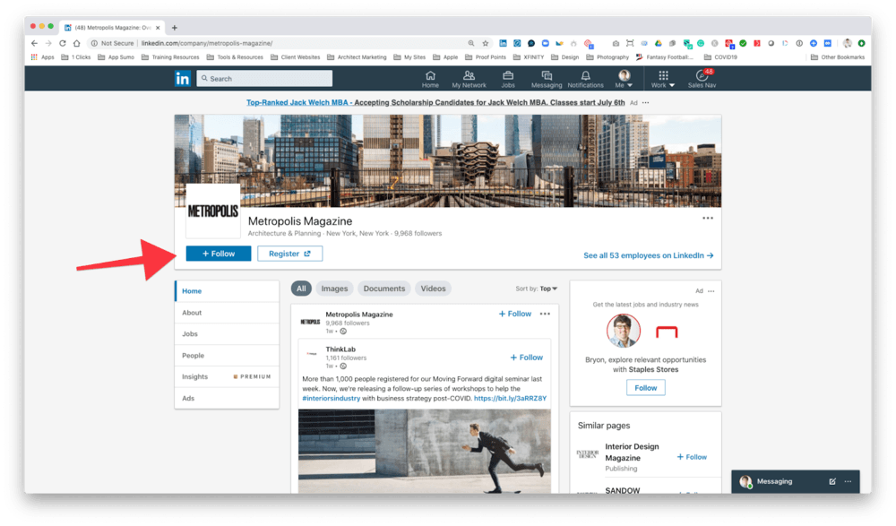896x526 pixels.
Task: Open My Network in the nav bar
Action: tap(469, 79)
